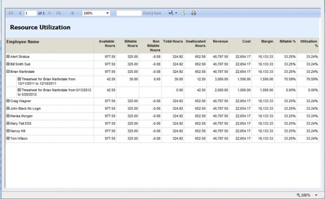Expand timesheet from 12/11/2011 to 12/18/2011
Viewport: 325px width, 199px height.
19,79
